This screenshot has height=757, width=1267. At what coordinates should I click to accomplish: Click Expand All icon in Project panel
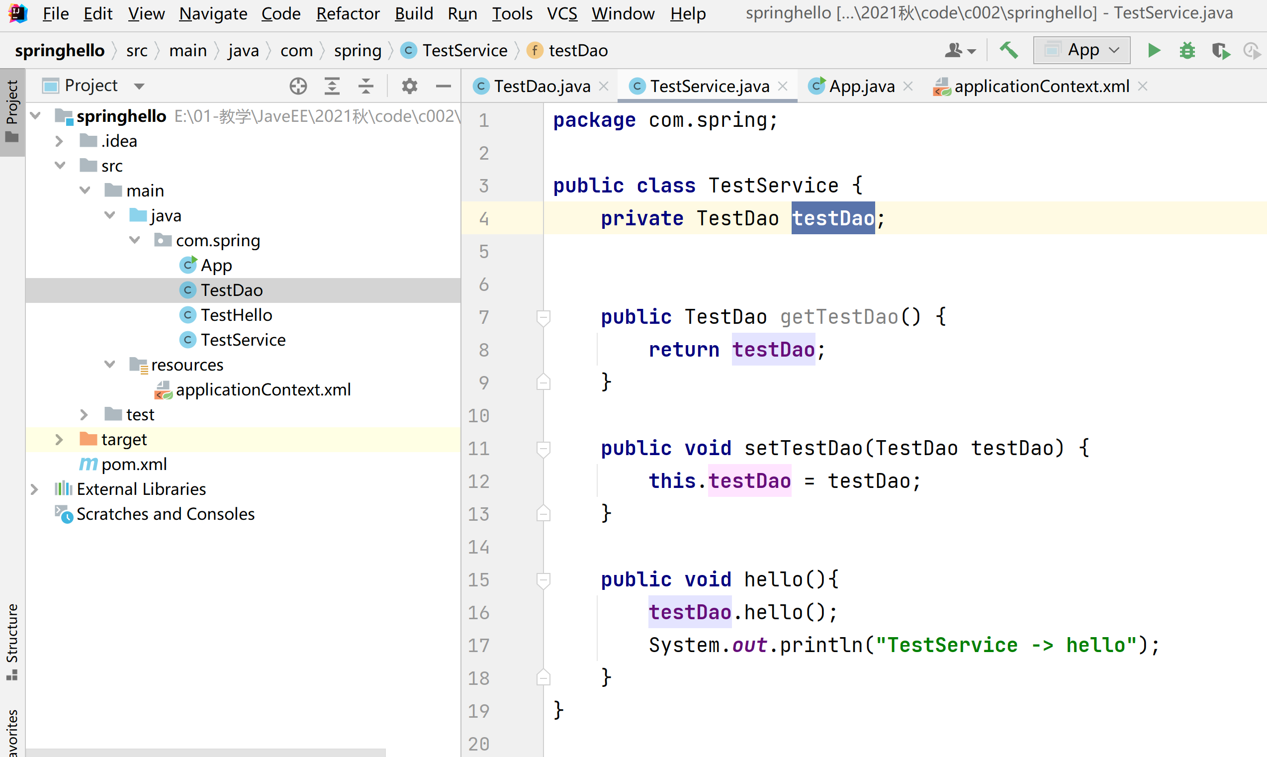(332, 86)
